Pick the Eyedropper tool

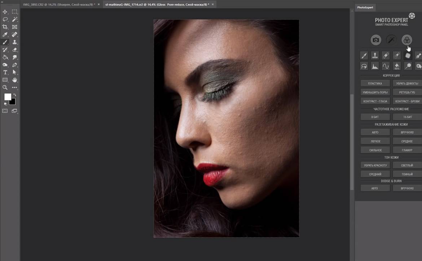pyautogui.click(x=5, y=35)
